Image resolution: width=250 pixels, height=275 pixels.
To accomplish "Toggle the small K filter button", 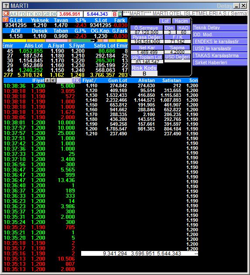I will (x=53, y=80).
